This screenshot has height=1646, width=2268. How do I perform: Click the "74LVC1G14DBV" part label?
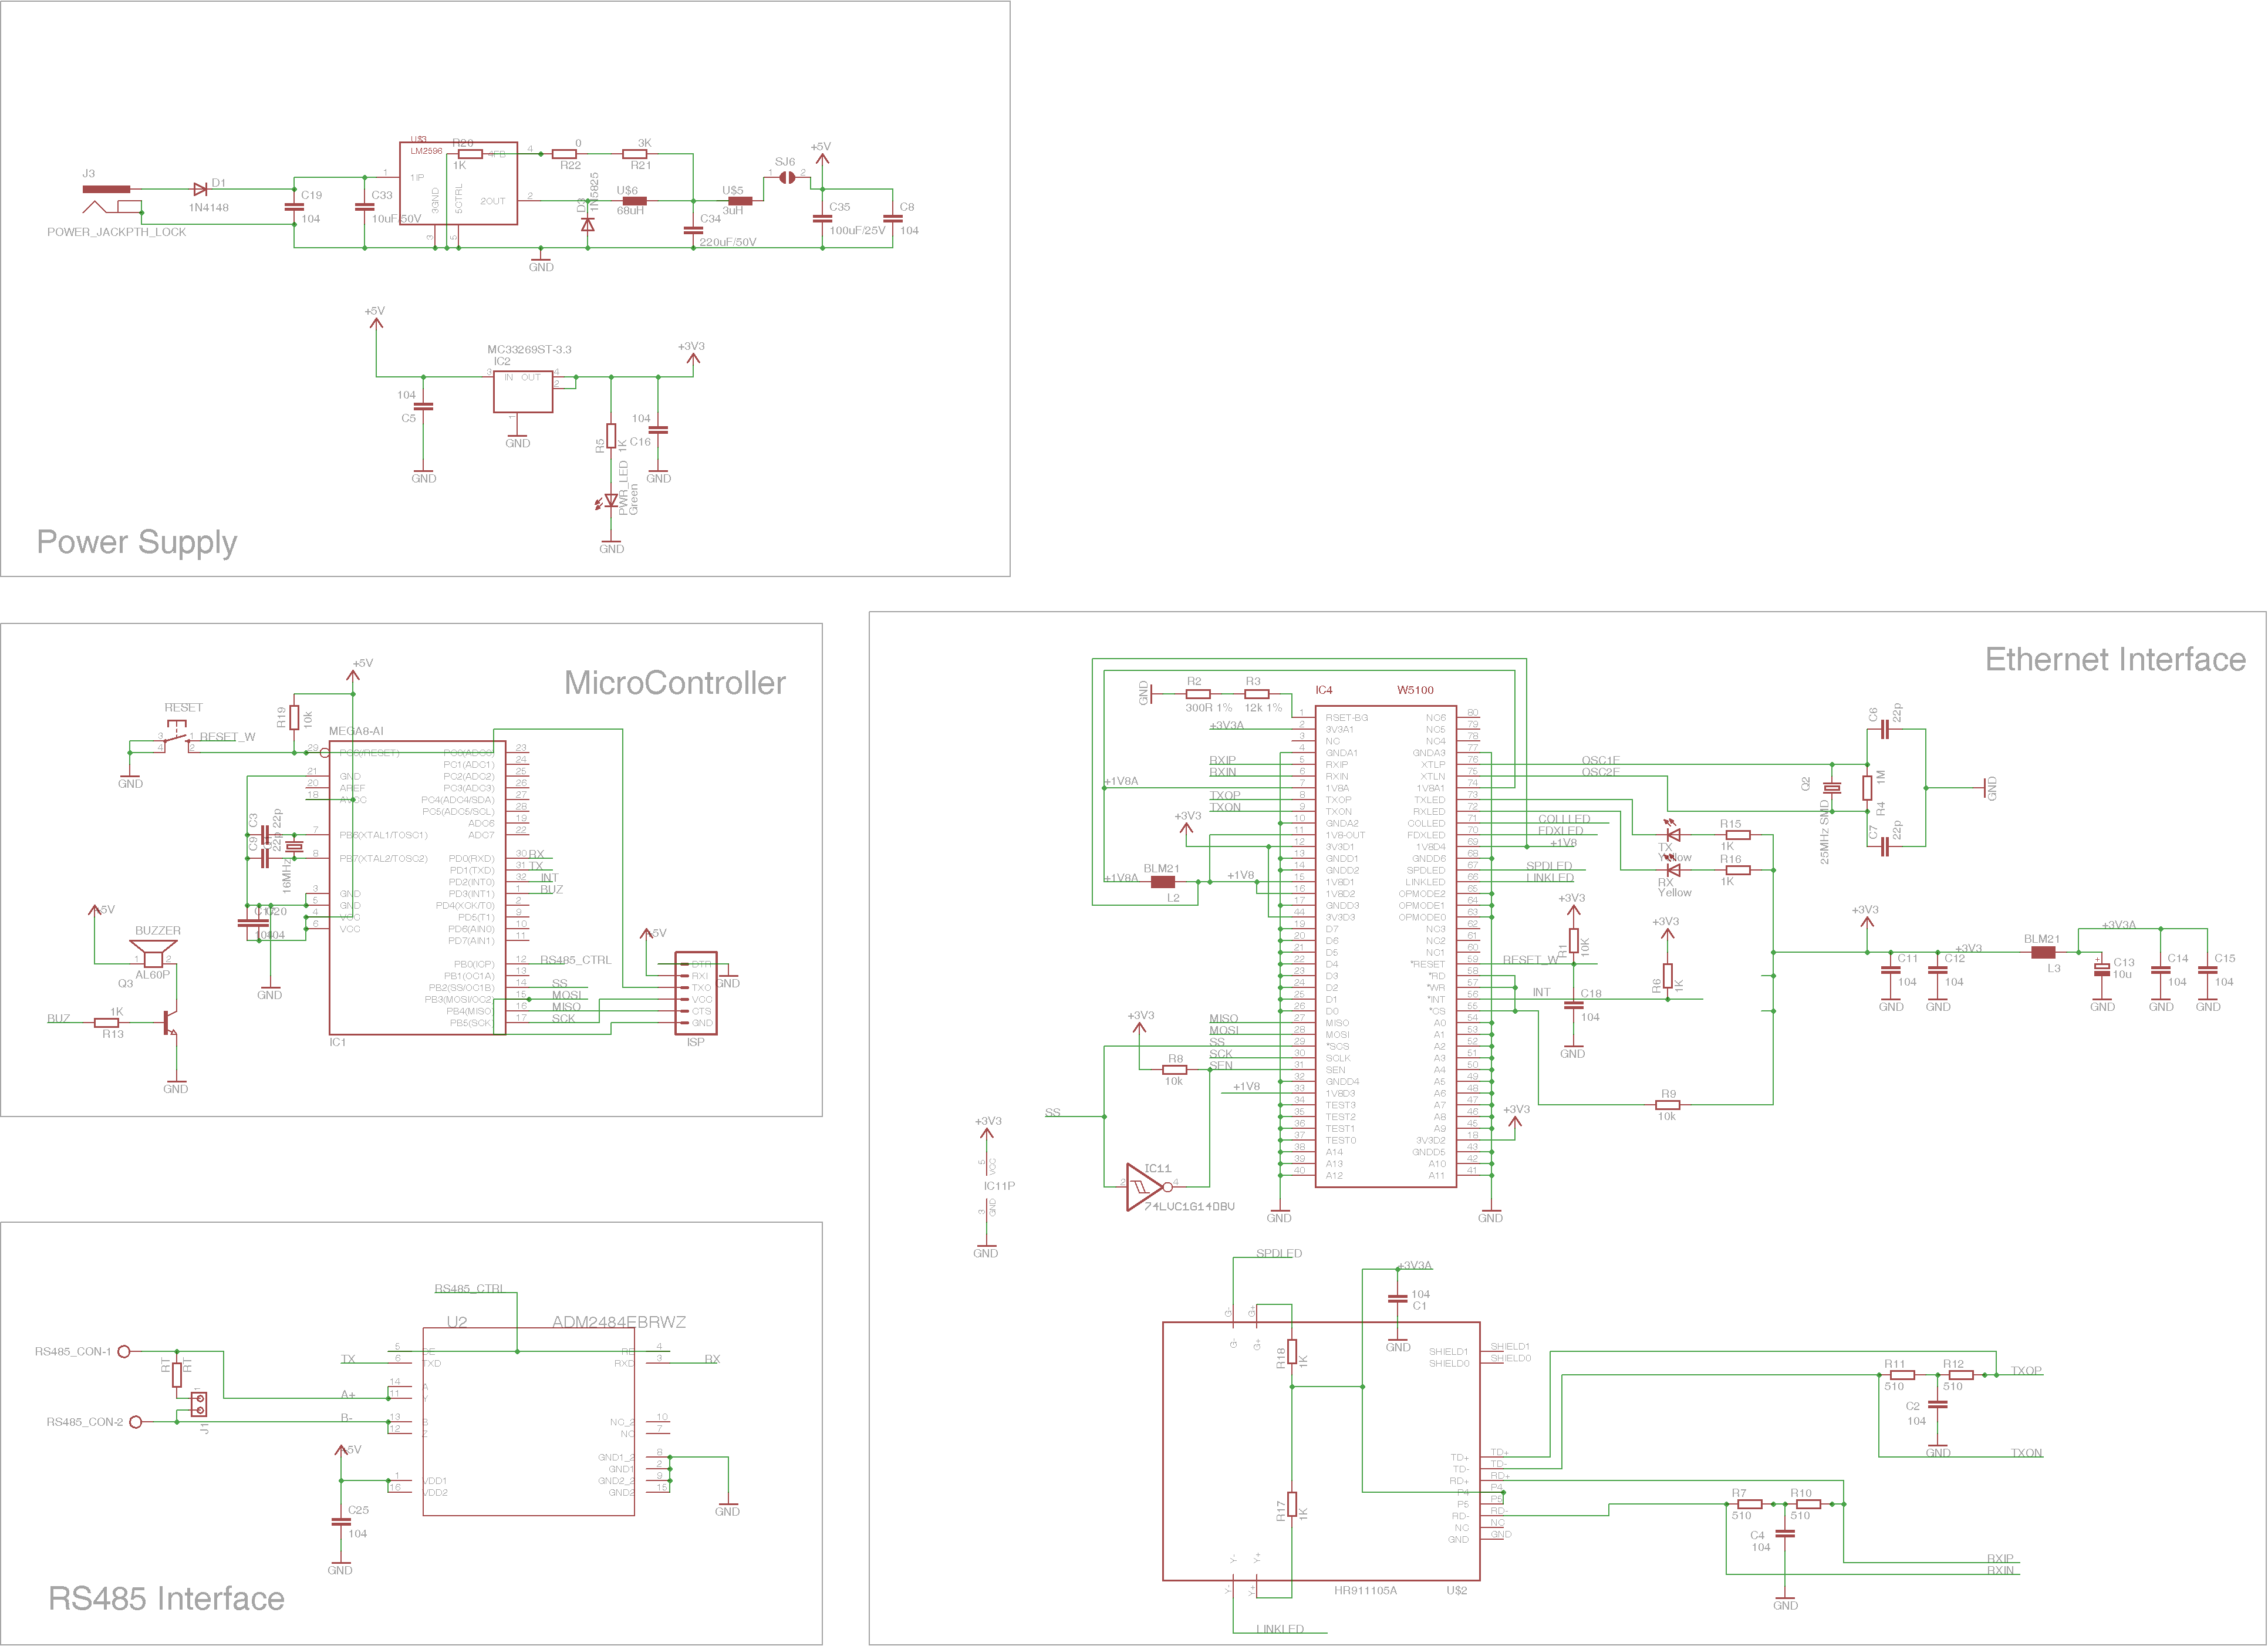click(x=1189, y=1207)
